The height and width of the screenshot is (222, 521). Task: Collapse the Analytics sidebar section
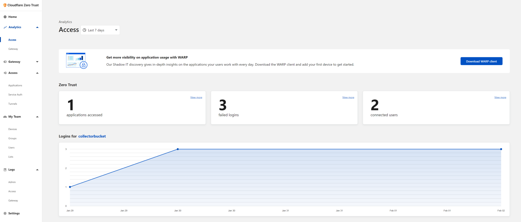coord(37,27)
